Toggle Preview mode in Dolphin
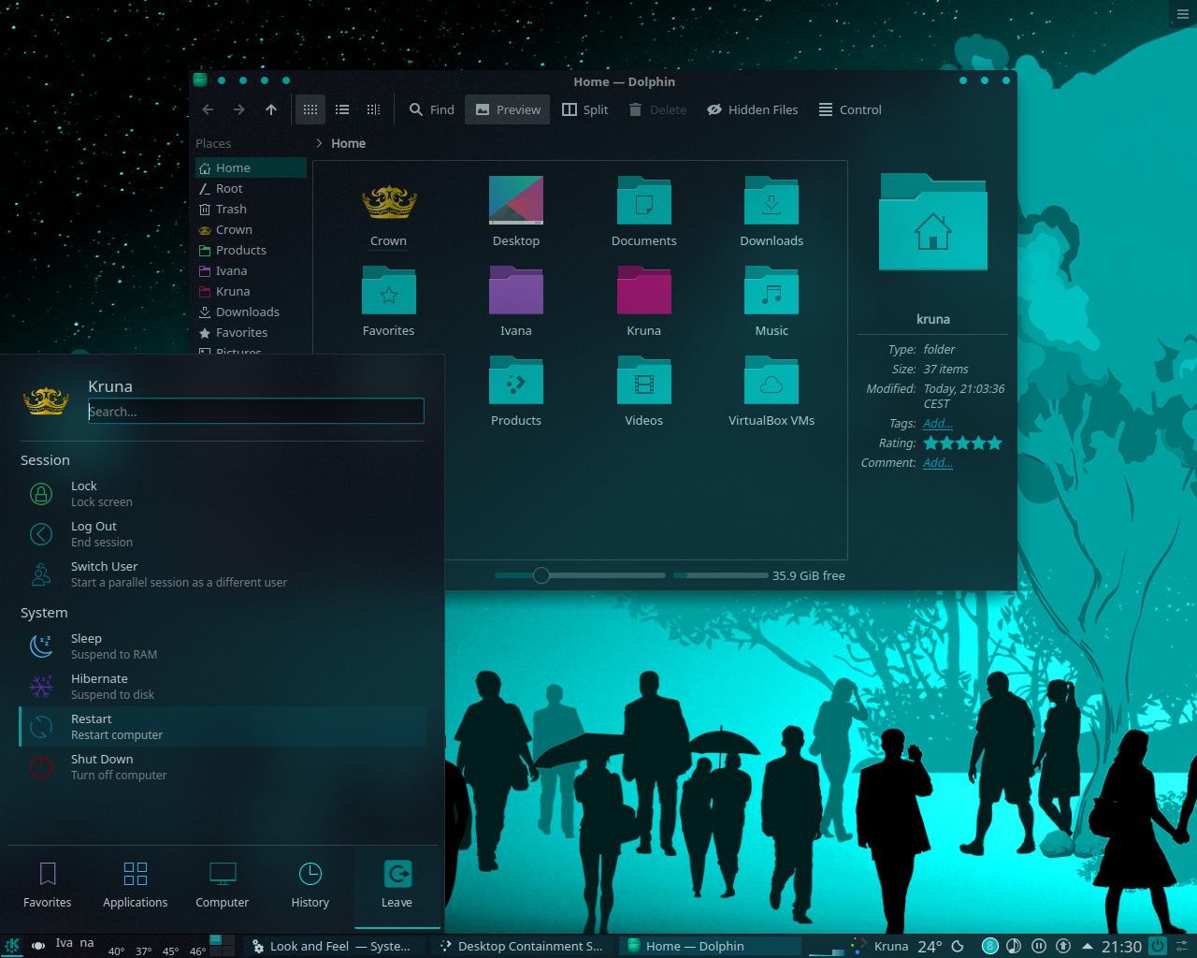This screenshot has width=1197, height=958. click(x=507, y=109)
